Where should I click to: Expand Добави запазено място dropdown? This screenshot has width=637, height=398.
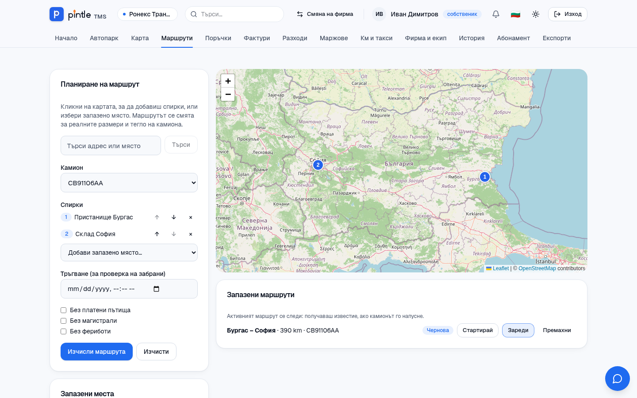pos(129,253)
